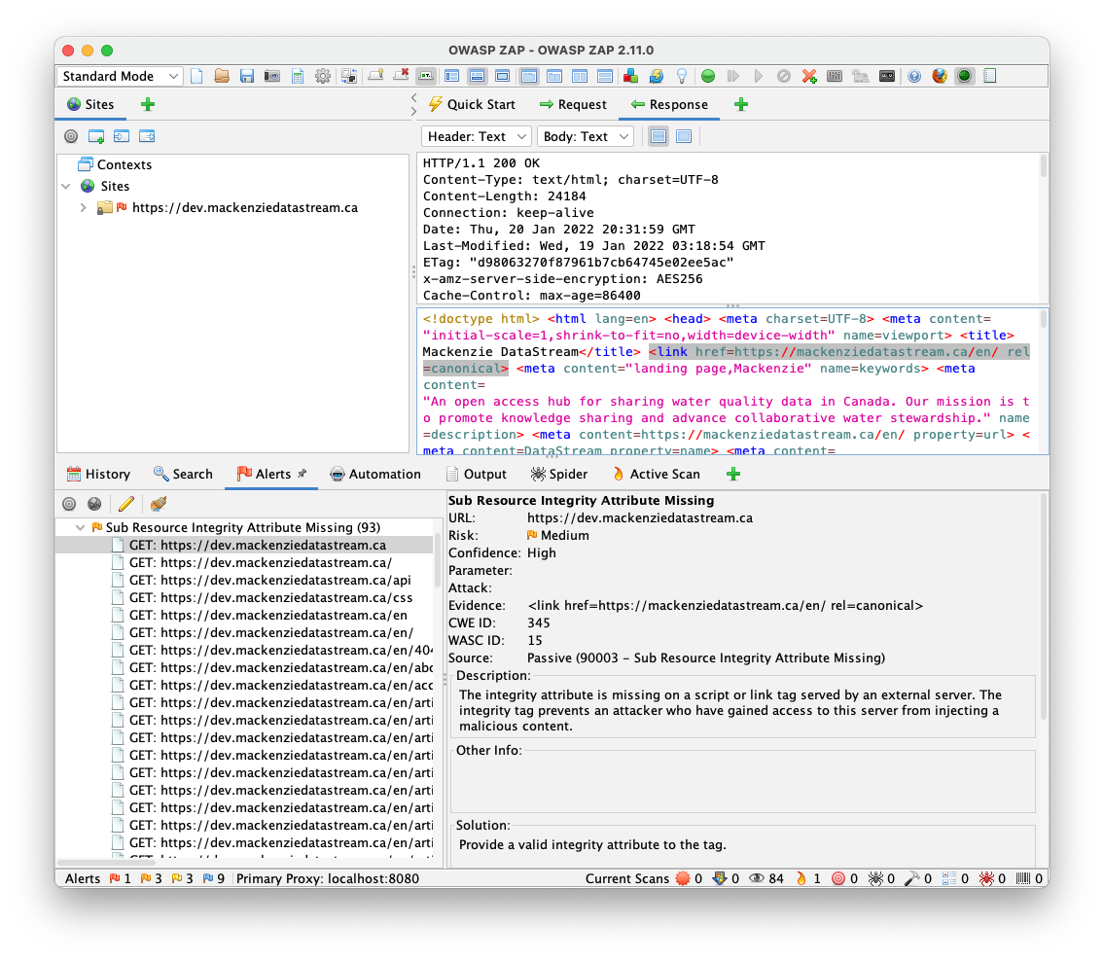
Task: Click the informational blue flag count 9
Action: [214, 879]
